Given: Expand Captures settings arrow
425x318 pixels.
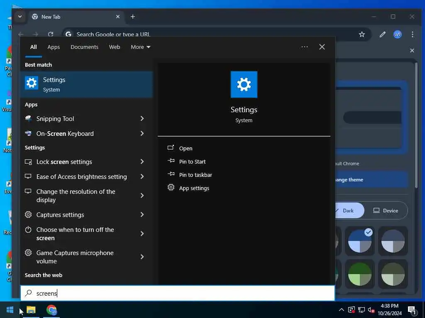Looking at the screenshot, I should pyautogui.click(x=142, y=215).
